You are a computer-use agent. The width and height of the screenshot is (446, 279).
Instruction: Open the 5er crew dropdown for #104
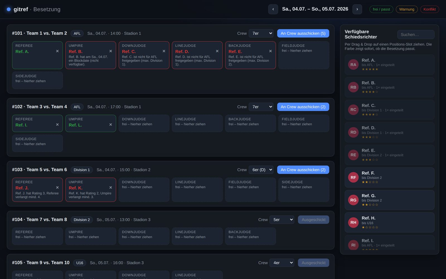click(282, 220)
